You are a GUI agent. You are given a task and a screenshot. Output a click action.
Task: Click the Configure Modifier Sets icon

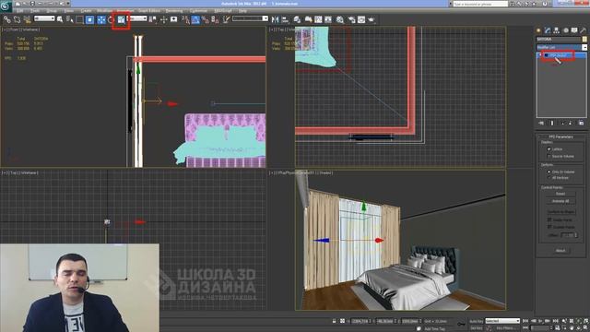[581, 123]
